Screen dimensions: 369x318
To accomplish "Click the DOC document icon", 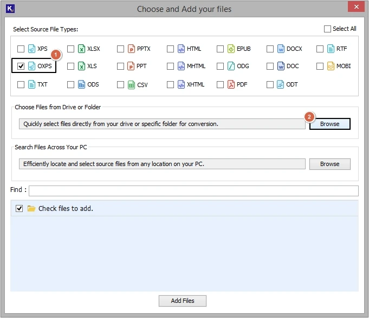I will coord(281,66).
